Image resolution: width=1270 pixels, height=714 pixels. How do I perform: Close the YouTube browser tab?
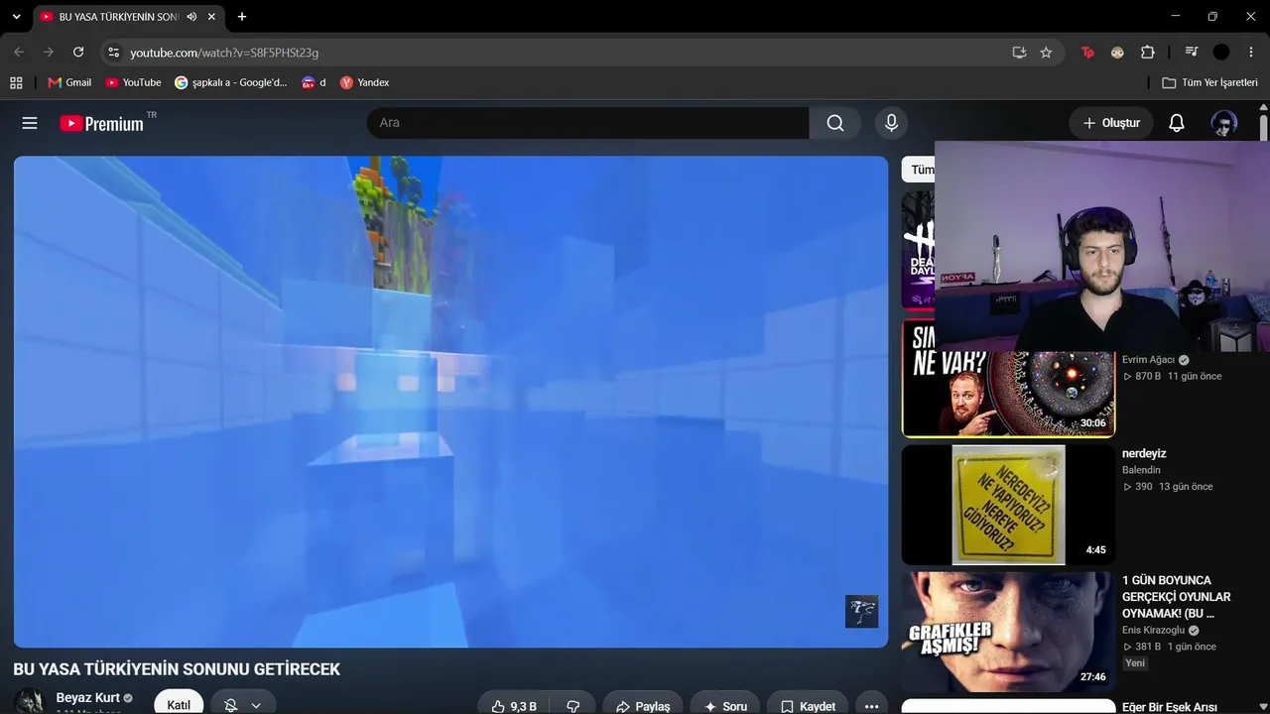tap(211, 17)
